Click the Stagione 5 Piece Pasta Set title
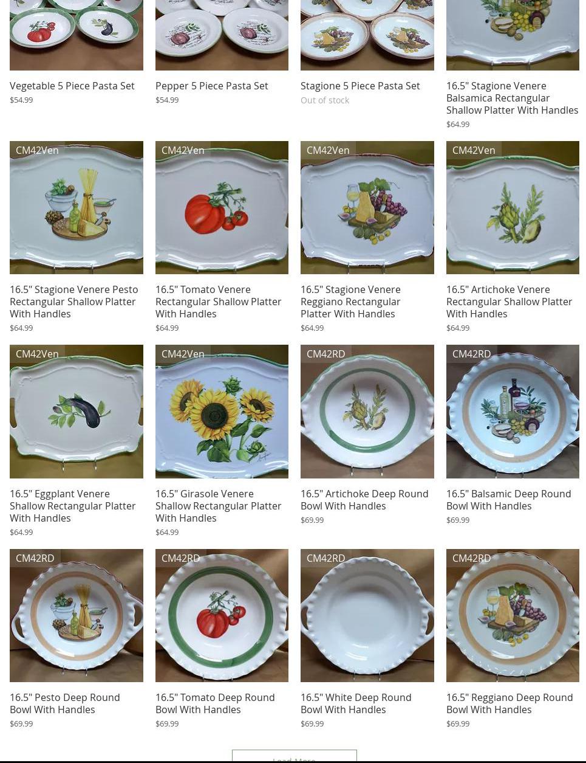 pos(360,86)
